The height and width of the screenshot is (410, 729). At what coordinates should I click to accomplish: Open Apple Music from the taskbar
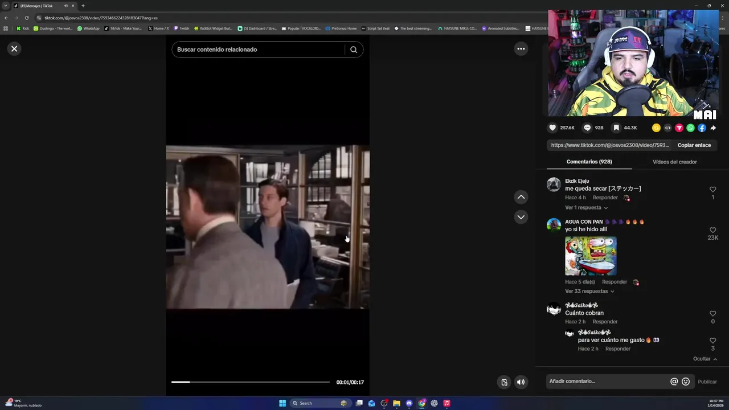447,403
